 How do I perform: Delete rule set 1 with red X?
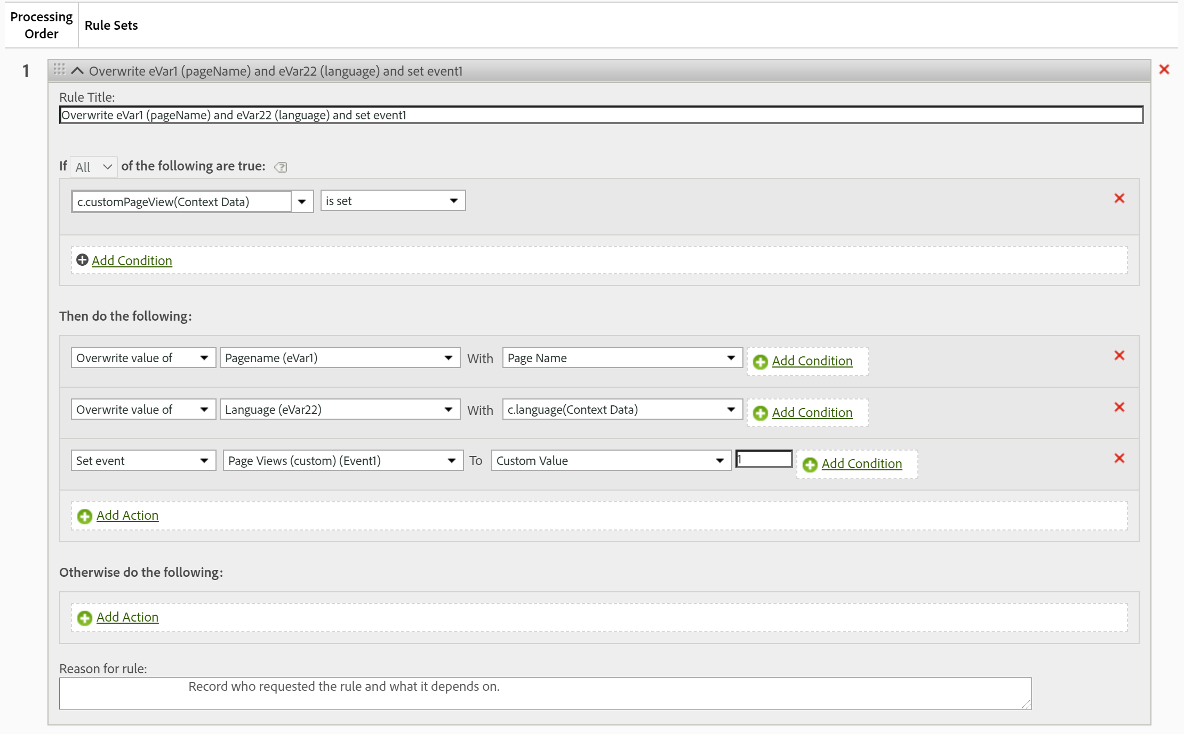pyautogui.click(x=1164, y=70)
